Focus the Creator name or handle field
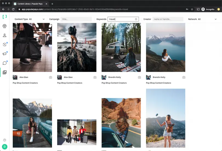This screenshot has width=222, height=151. (168, 19)
